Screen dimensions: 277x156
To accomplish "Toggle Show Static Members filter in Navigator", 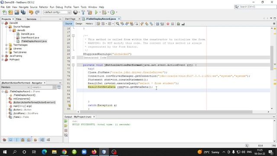I will 17,140.
